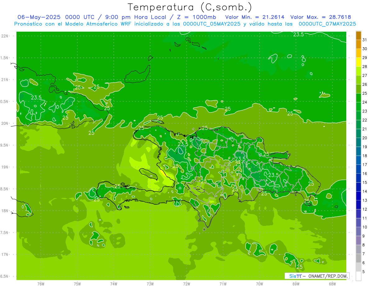This screenshot has height=288, width=373.
Task: Click the "76W" longitude label
Action: click(x=41, y=284)
